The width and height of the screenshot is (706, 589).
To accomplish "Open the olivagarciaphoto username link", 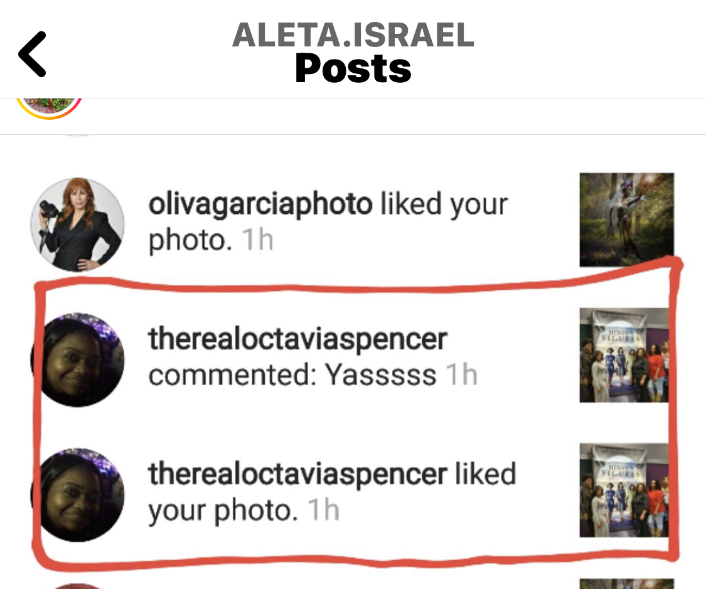I will (260, 204).
